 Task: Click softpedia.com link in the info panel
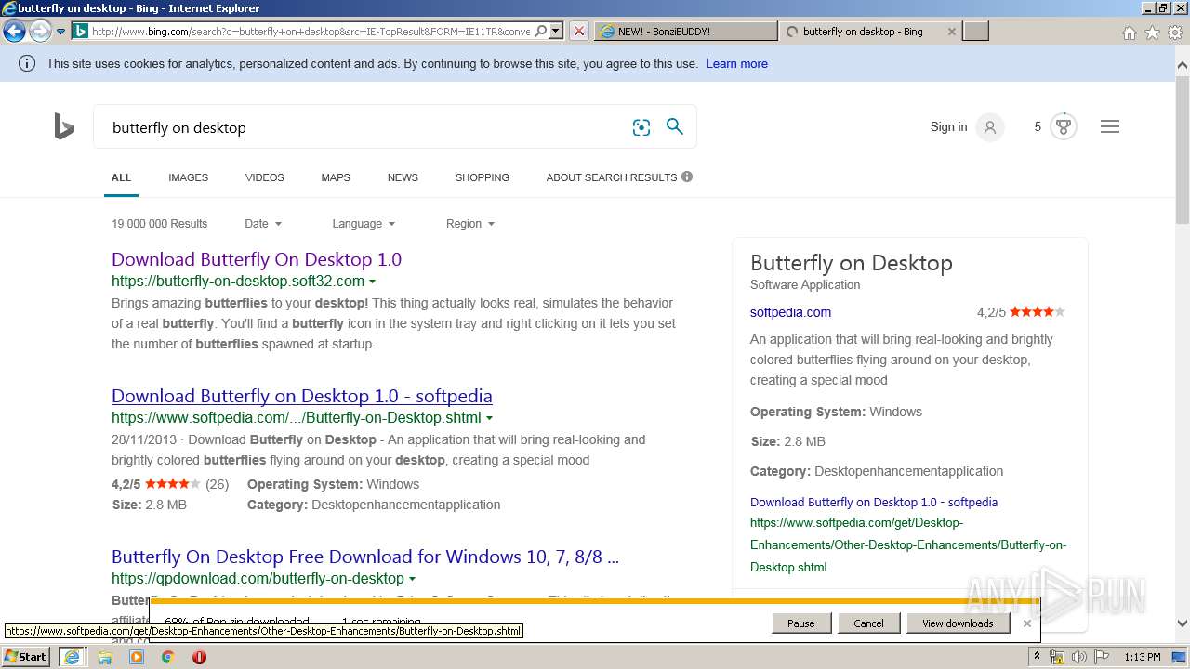click(790, 312)
